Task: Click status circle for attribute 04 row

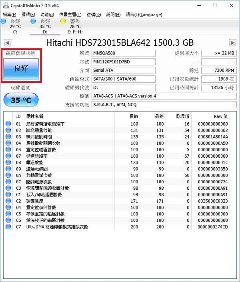Action: tap(8, 143)
